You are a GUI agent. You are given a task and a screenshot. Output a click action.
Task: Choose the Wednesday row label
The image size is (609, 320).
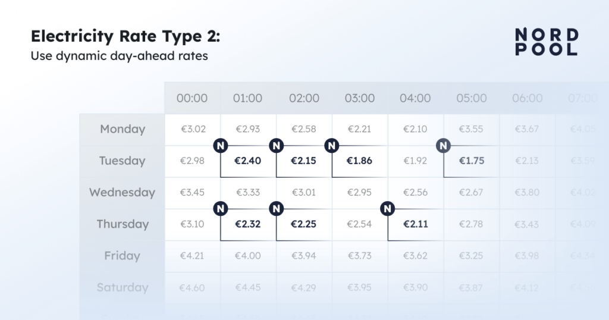pyautogui.click(x=123, y=193)
